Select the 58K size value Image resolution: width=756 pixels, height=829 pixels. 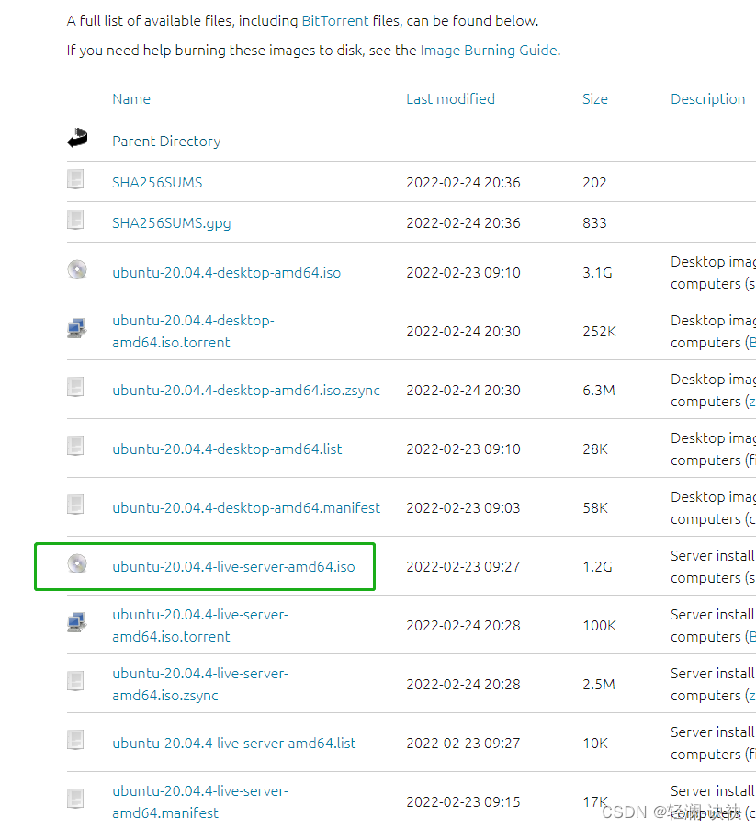click(x=595, y=507)
